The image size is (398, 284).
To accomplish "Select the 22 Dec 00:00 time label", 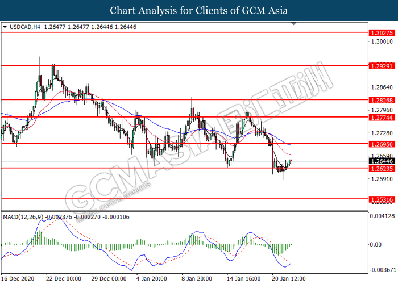I will coord(64,279).
